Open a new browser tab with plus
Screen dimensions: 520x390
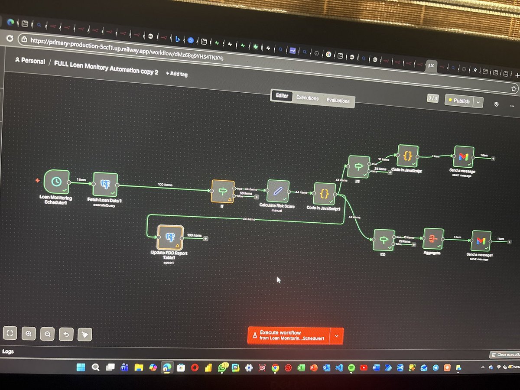[x=517, y=75]
